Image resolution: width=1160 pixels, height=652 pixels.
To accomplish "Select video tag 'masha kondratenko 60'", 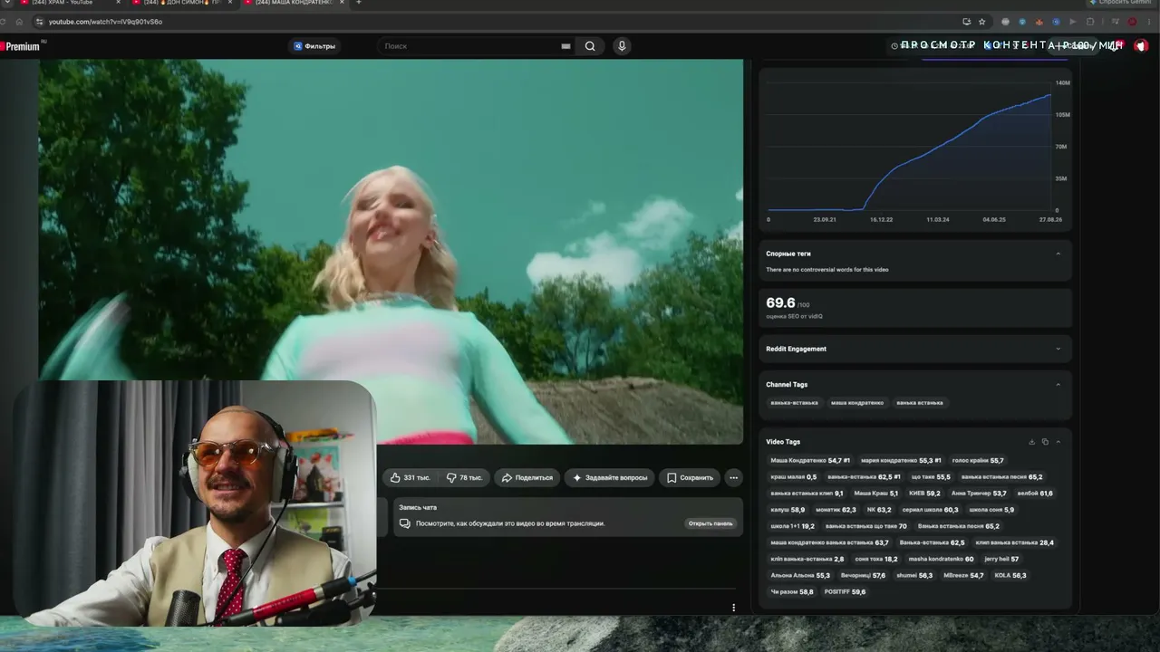I will 941,559.
